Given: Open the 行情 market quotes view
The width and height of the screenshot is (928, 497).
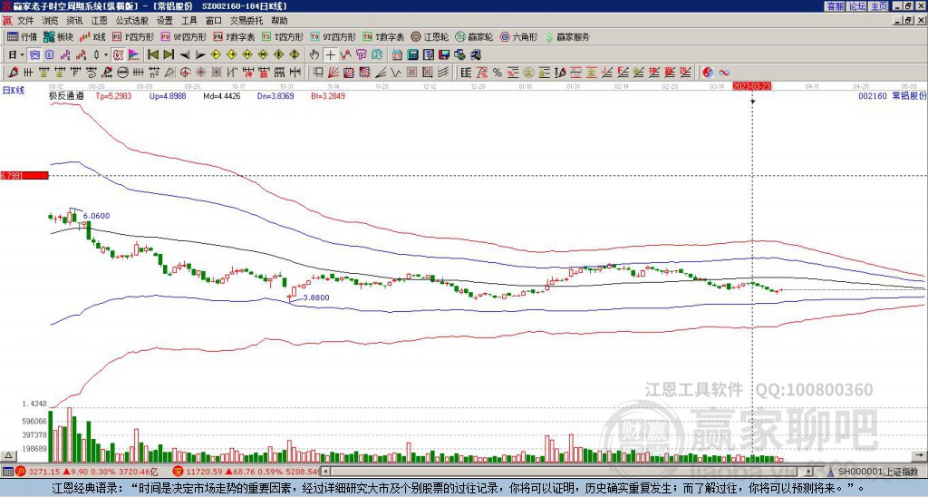Looking at the screenshot, I should [23, 37].
